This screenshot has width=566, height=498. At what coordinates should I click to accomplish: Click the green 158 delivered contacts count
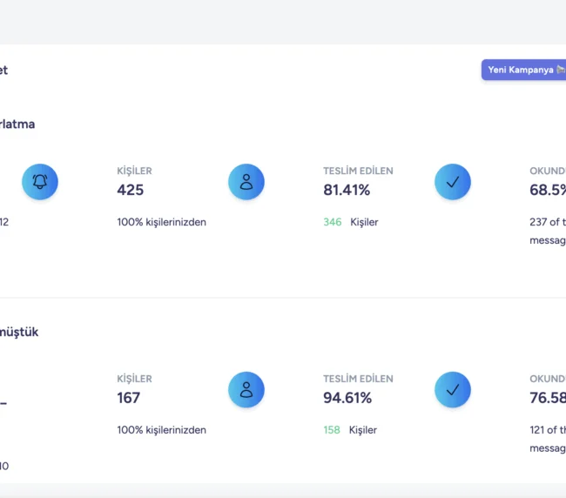(332, 430)
